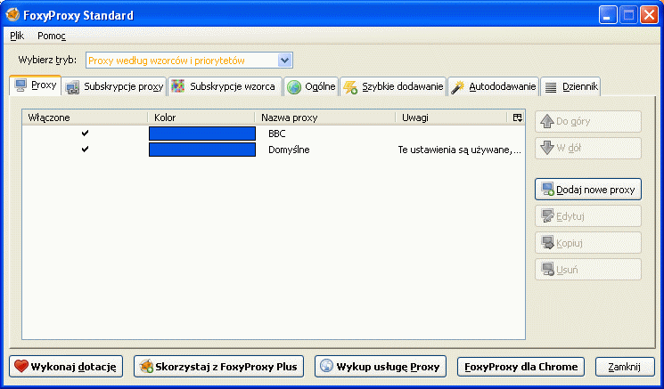Click the blue color swatch for BBC

click(202, 134)
